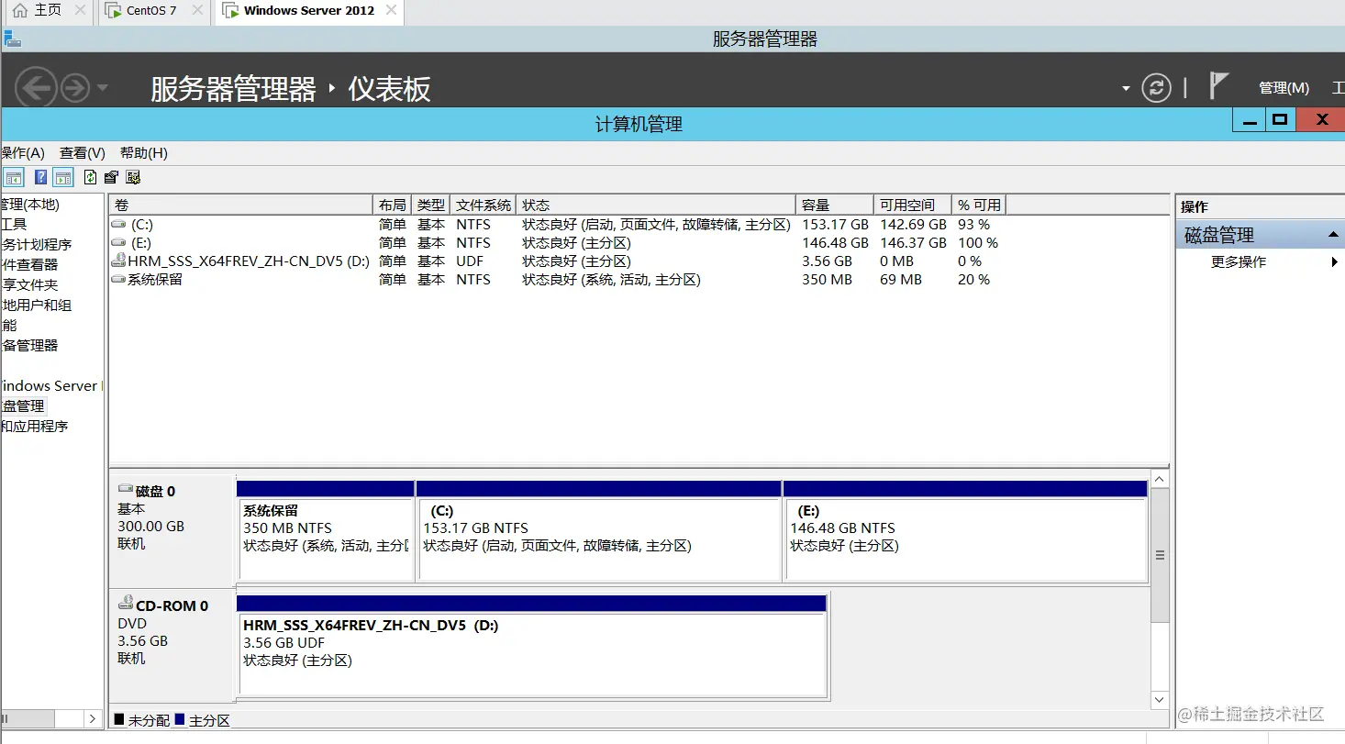Click the drive icon for (E:) volume
1345x744 pixels.
click(x=118, y=242)
